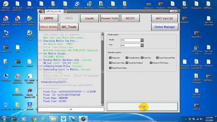Switch to the XiaoMi tab
The width and height of the screenshot is (217, 122).
pos(89,18)
